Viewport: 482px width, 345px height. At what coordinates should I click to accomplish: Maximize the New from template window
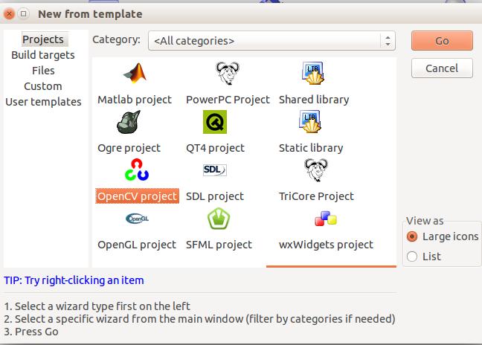tap(23, 14)
